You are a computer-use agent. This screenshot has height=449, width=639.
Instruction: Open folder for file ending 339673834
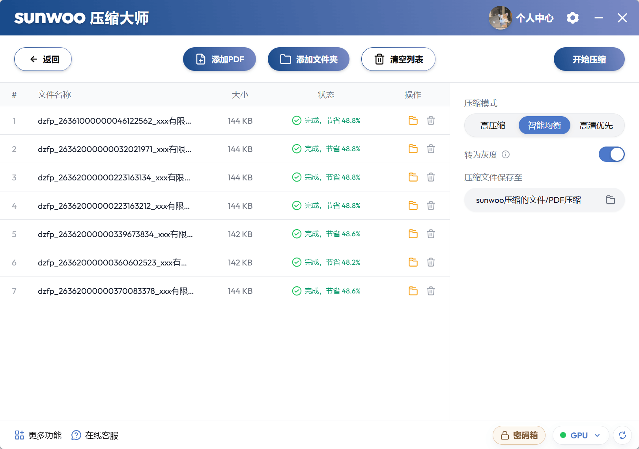point(413,234)
